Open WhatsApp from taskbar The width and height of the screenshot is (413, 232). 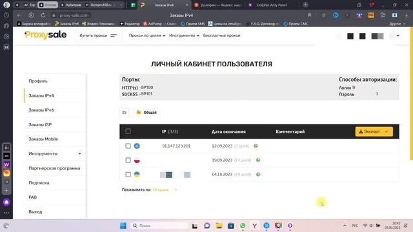point(243,226)
